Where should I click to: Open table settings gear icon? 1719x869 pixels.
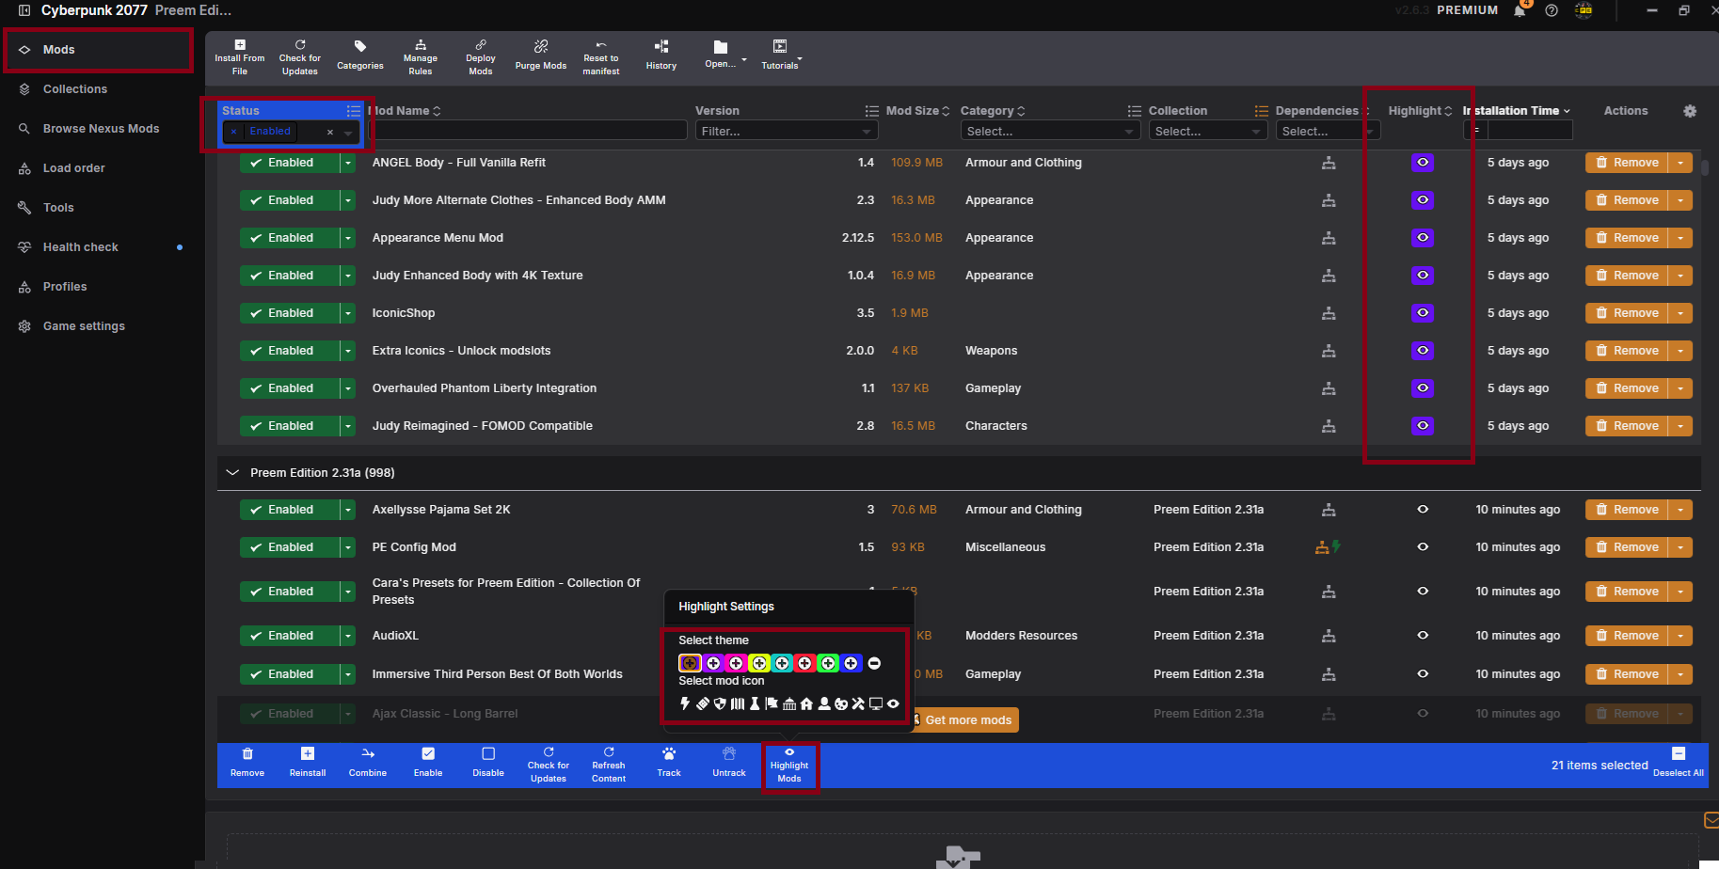pyautogui.click(x=1690, y=111)
